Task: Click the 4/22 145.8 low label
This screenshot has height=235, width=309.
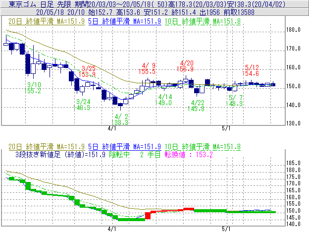Action: coord(196,106)
